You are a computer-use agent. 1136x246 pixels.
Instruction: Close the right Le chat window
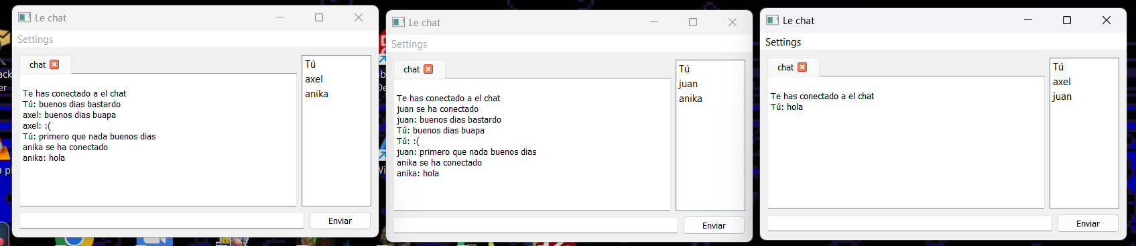[1107, 20]
